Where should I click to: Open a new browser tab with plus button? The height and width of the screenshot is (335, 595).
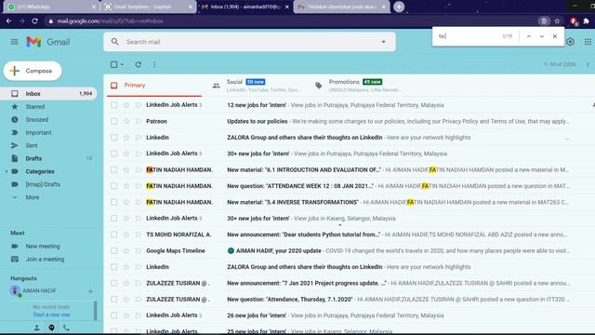coord(399,7)
